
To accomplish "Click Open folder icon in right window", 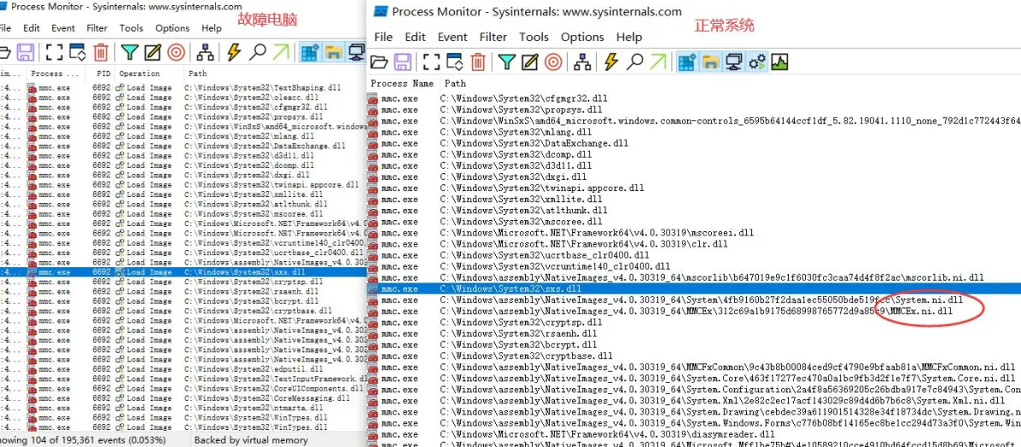I will (x=379, y=62).
